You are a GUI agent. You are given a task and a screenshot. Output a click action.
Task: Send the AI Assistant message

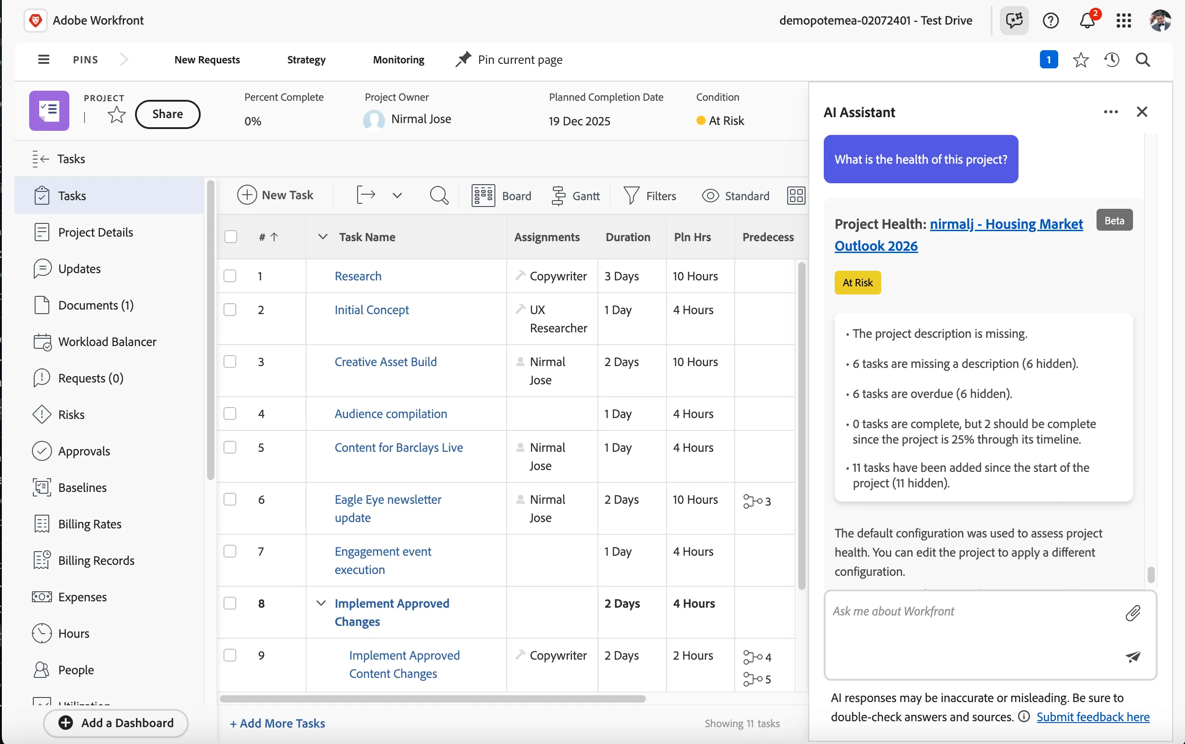(1133, 656)
